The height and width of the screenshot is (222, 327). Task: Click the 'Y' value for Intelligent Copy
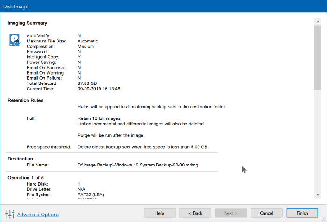[x=79, y=57]
